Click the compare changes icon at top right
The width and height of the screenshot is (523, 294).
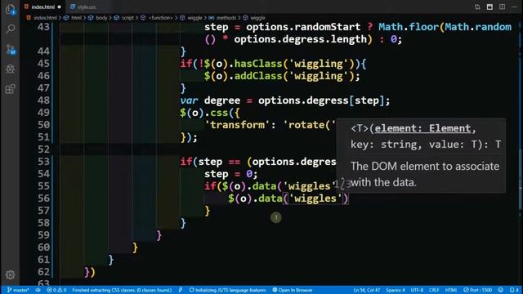pos(477,7)
